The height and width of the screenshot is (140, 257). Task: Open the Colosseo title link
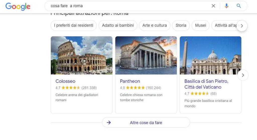coord(66,81)
